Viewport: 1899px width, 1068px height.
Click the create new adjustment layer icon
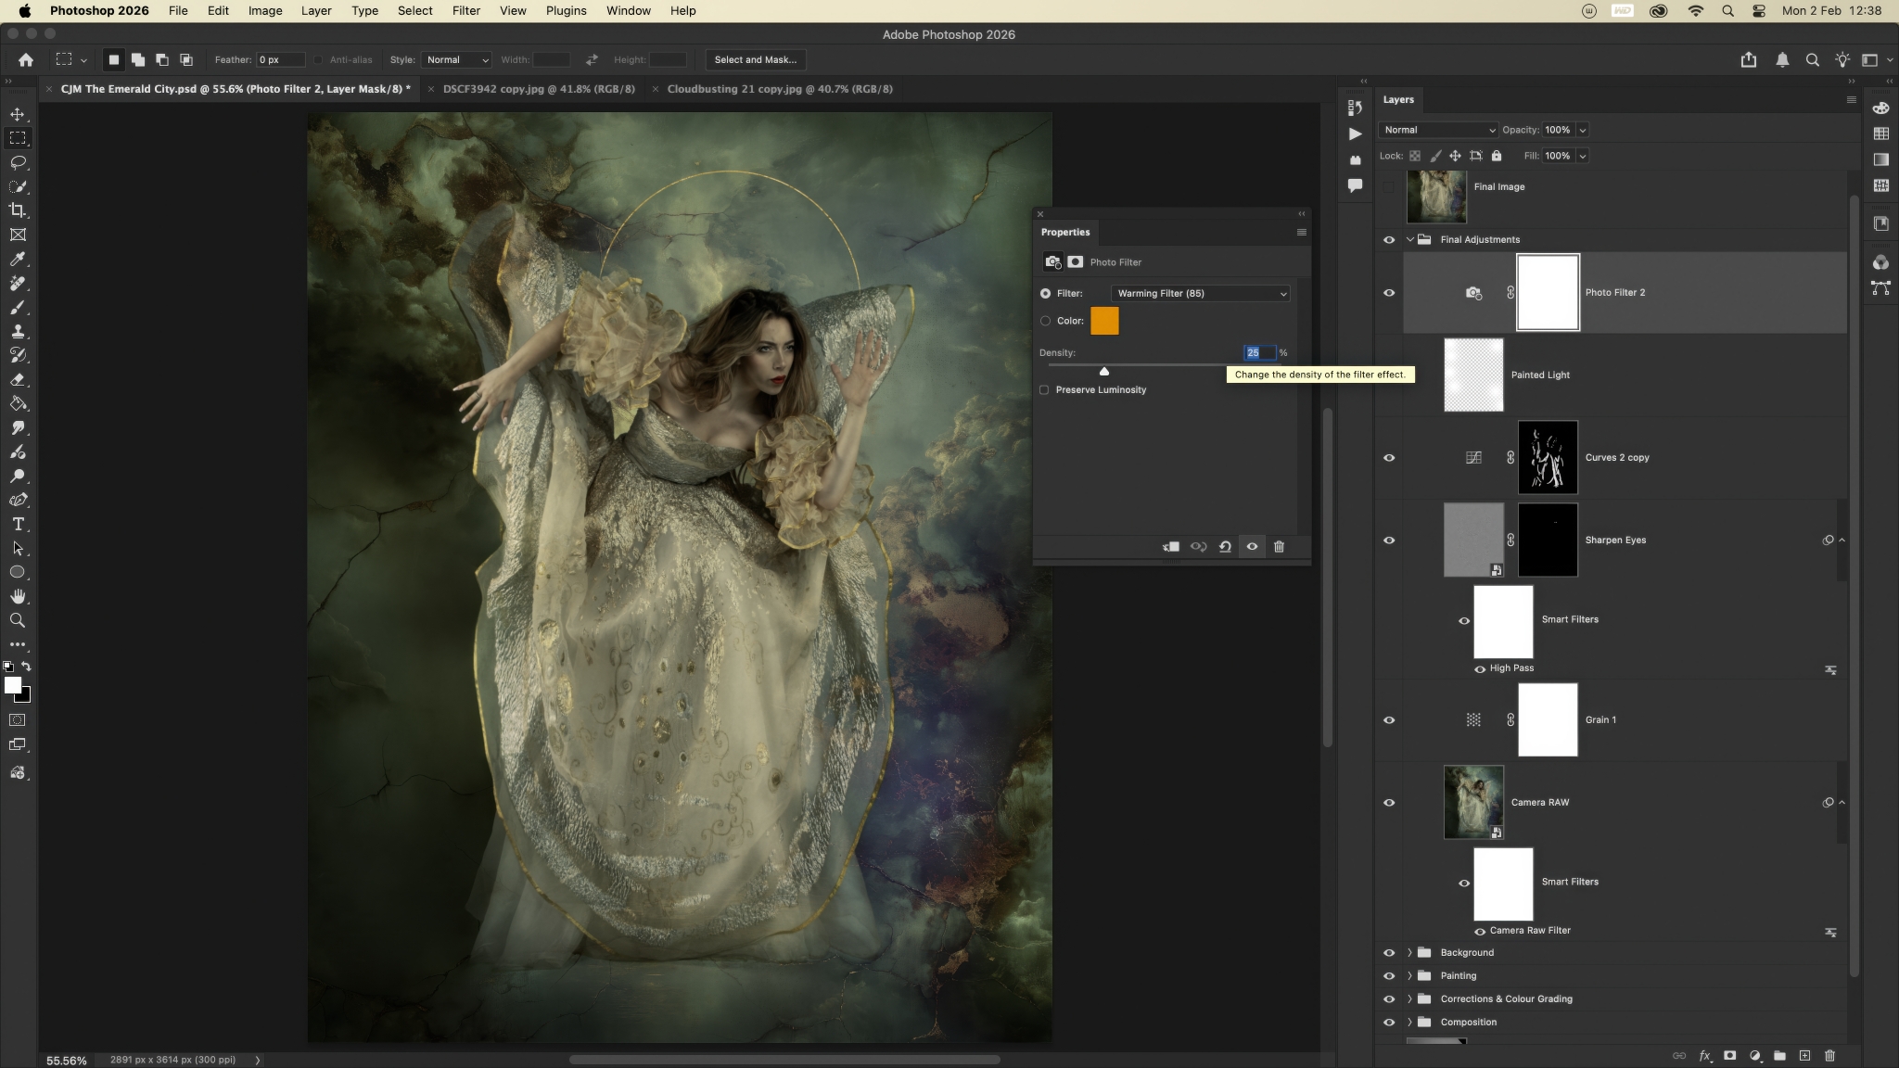click(1754, 1055)
